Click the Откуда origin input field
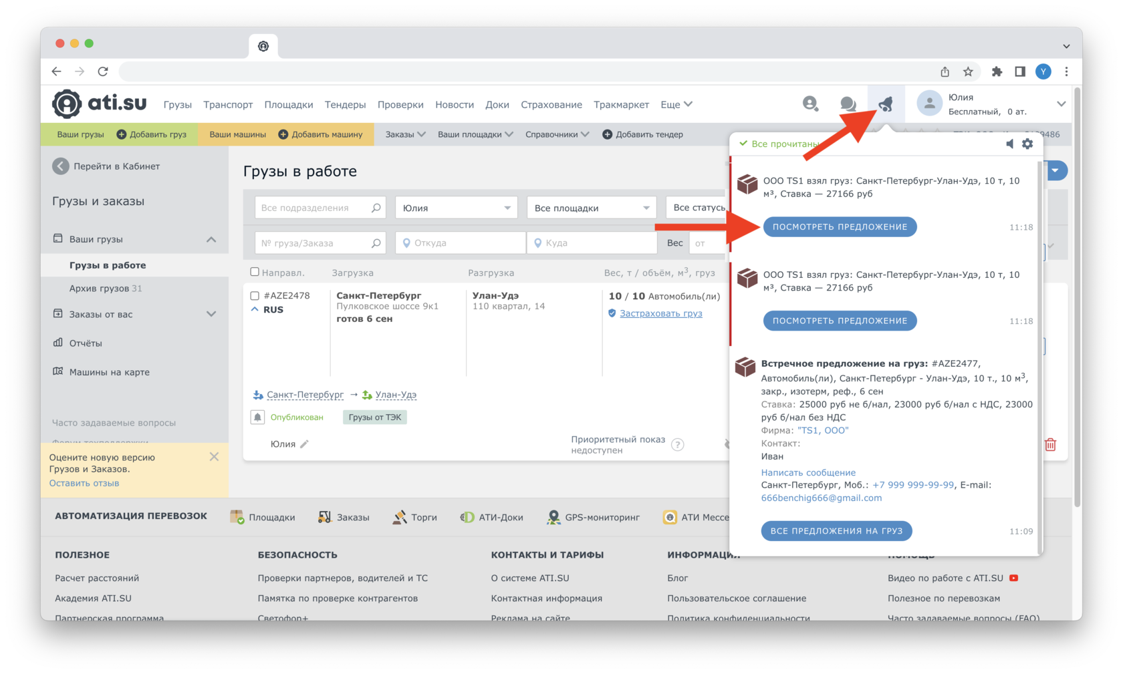Viewport: 1123px width, 674px height. [461, 243]
